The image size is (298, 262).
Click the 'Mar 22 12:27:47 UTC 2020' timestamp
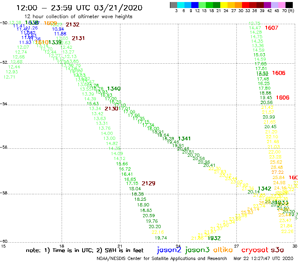click(263, 258)
